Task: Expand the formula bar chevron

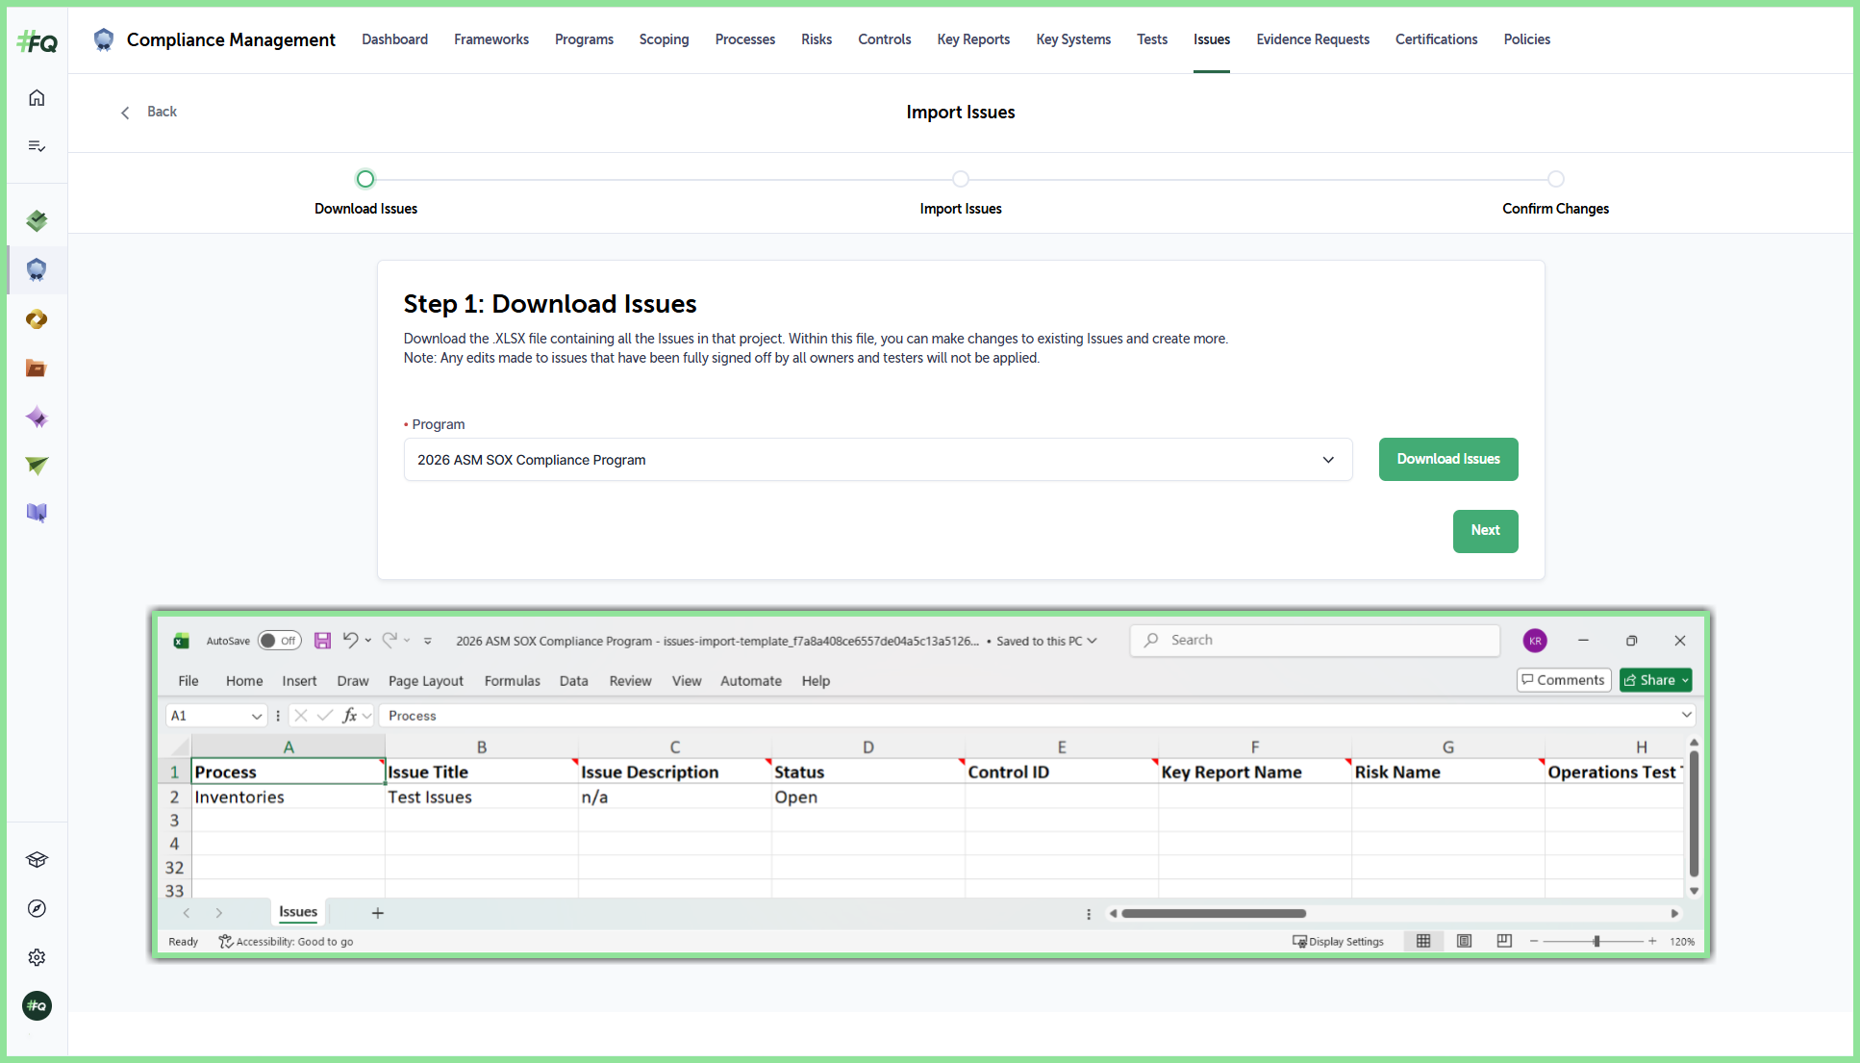Action: (1686, 715)
